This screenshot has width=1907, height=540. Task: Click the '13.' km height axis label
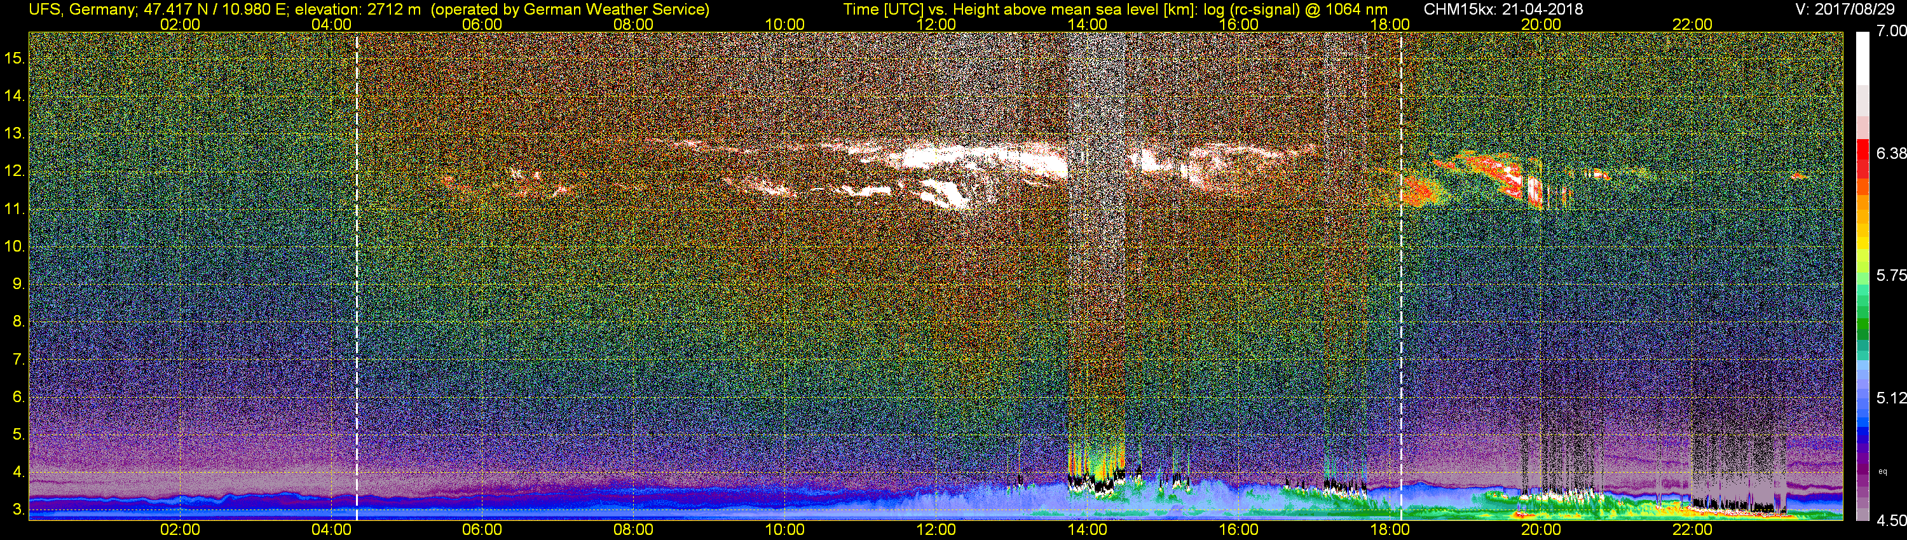(15, 133)
